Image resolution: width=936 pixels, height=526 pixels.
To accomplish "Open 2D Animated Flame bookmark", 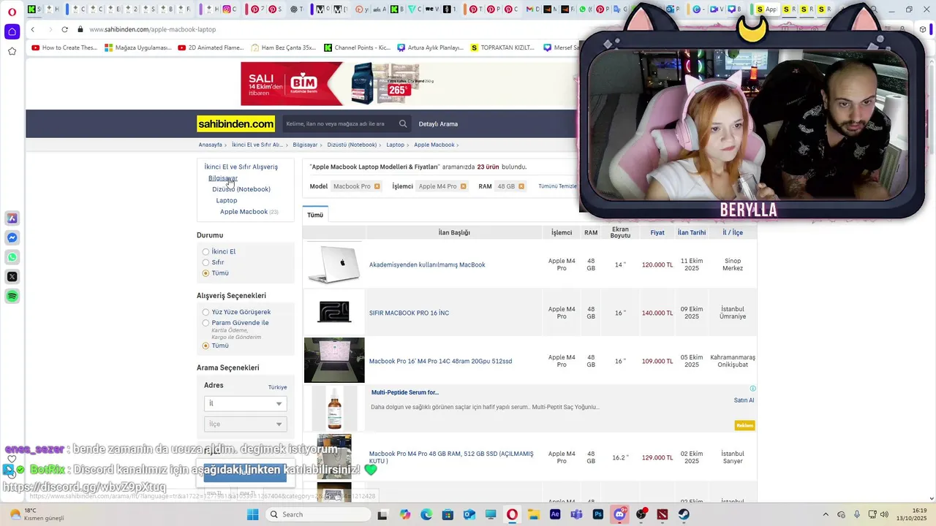I will pyautogui.click(x=210, y=47).
